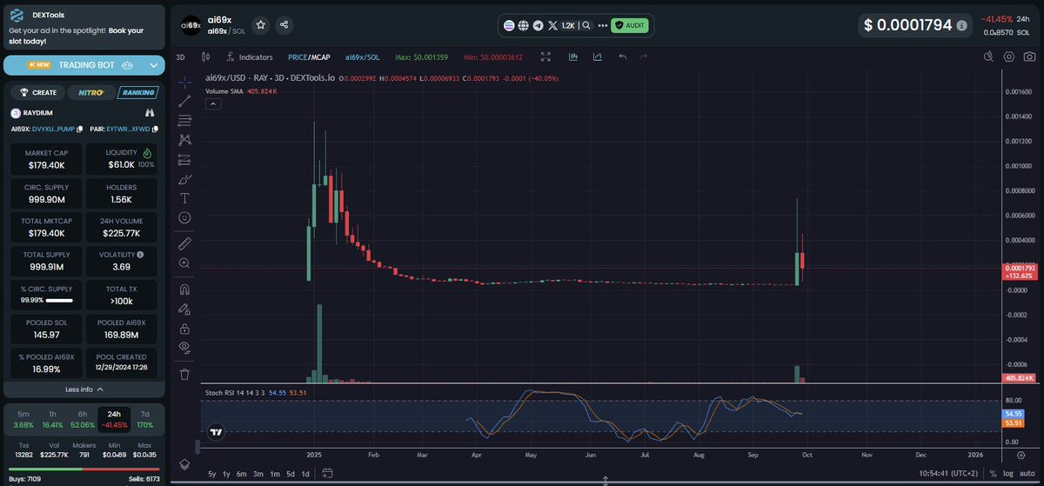Open chart settings gear icon

(x=1009, y=57)
